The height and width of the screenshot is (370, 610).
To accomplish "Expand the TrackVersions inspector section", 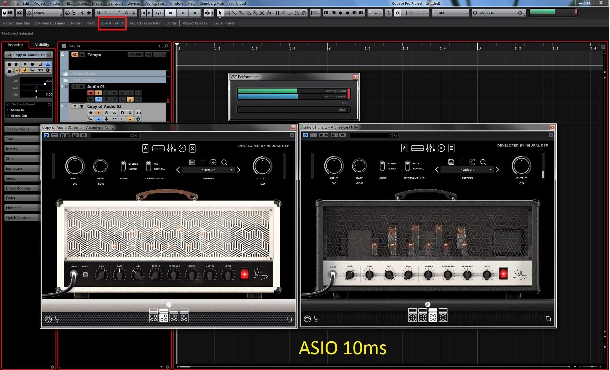I will tap(22, 129).
